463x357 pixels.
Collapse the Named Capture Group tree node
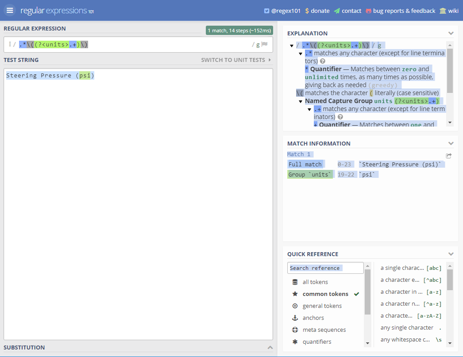pyautogui.click(x=301, y=101)
